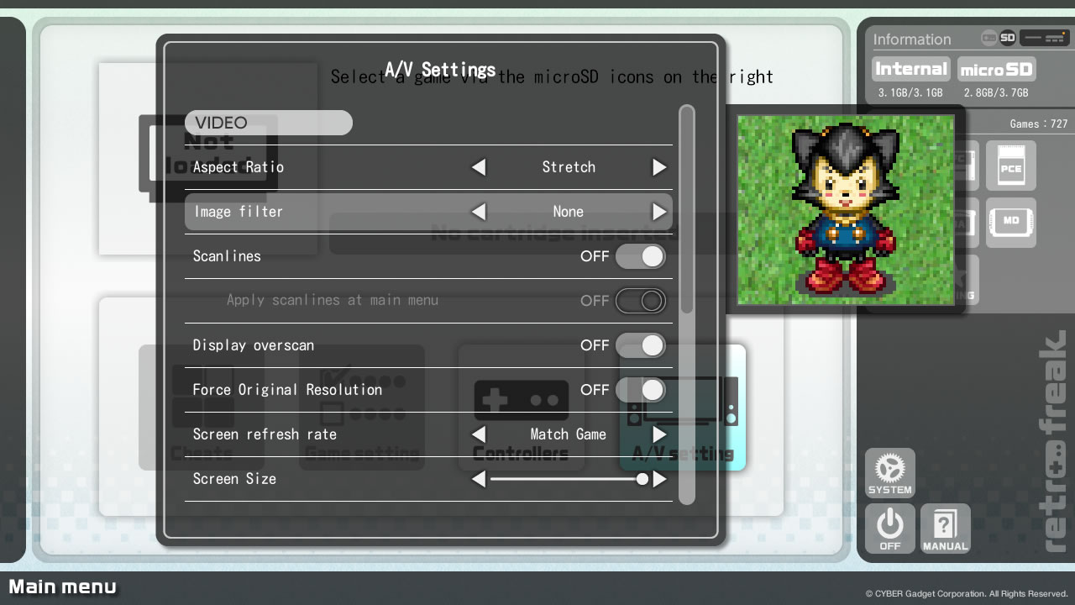Click the Screen Size slider handle
Image resolution: width=1075 pixels, height=605 pixels.
click(642, 479)
